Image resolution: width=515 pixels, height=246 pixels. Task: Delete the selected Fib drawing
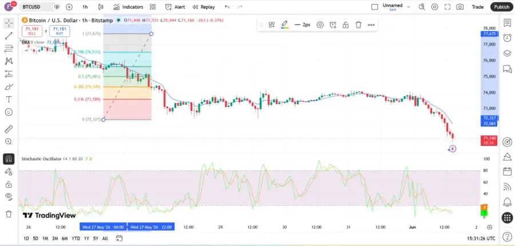point(358,25)
